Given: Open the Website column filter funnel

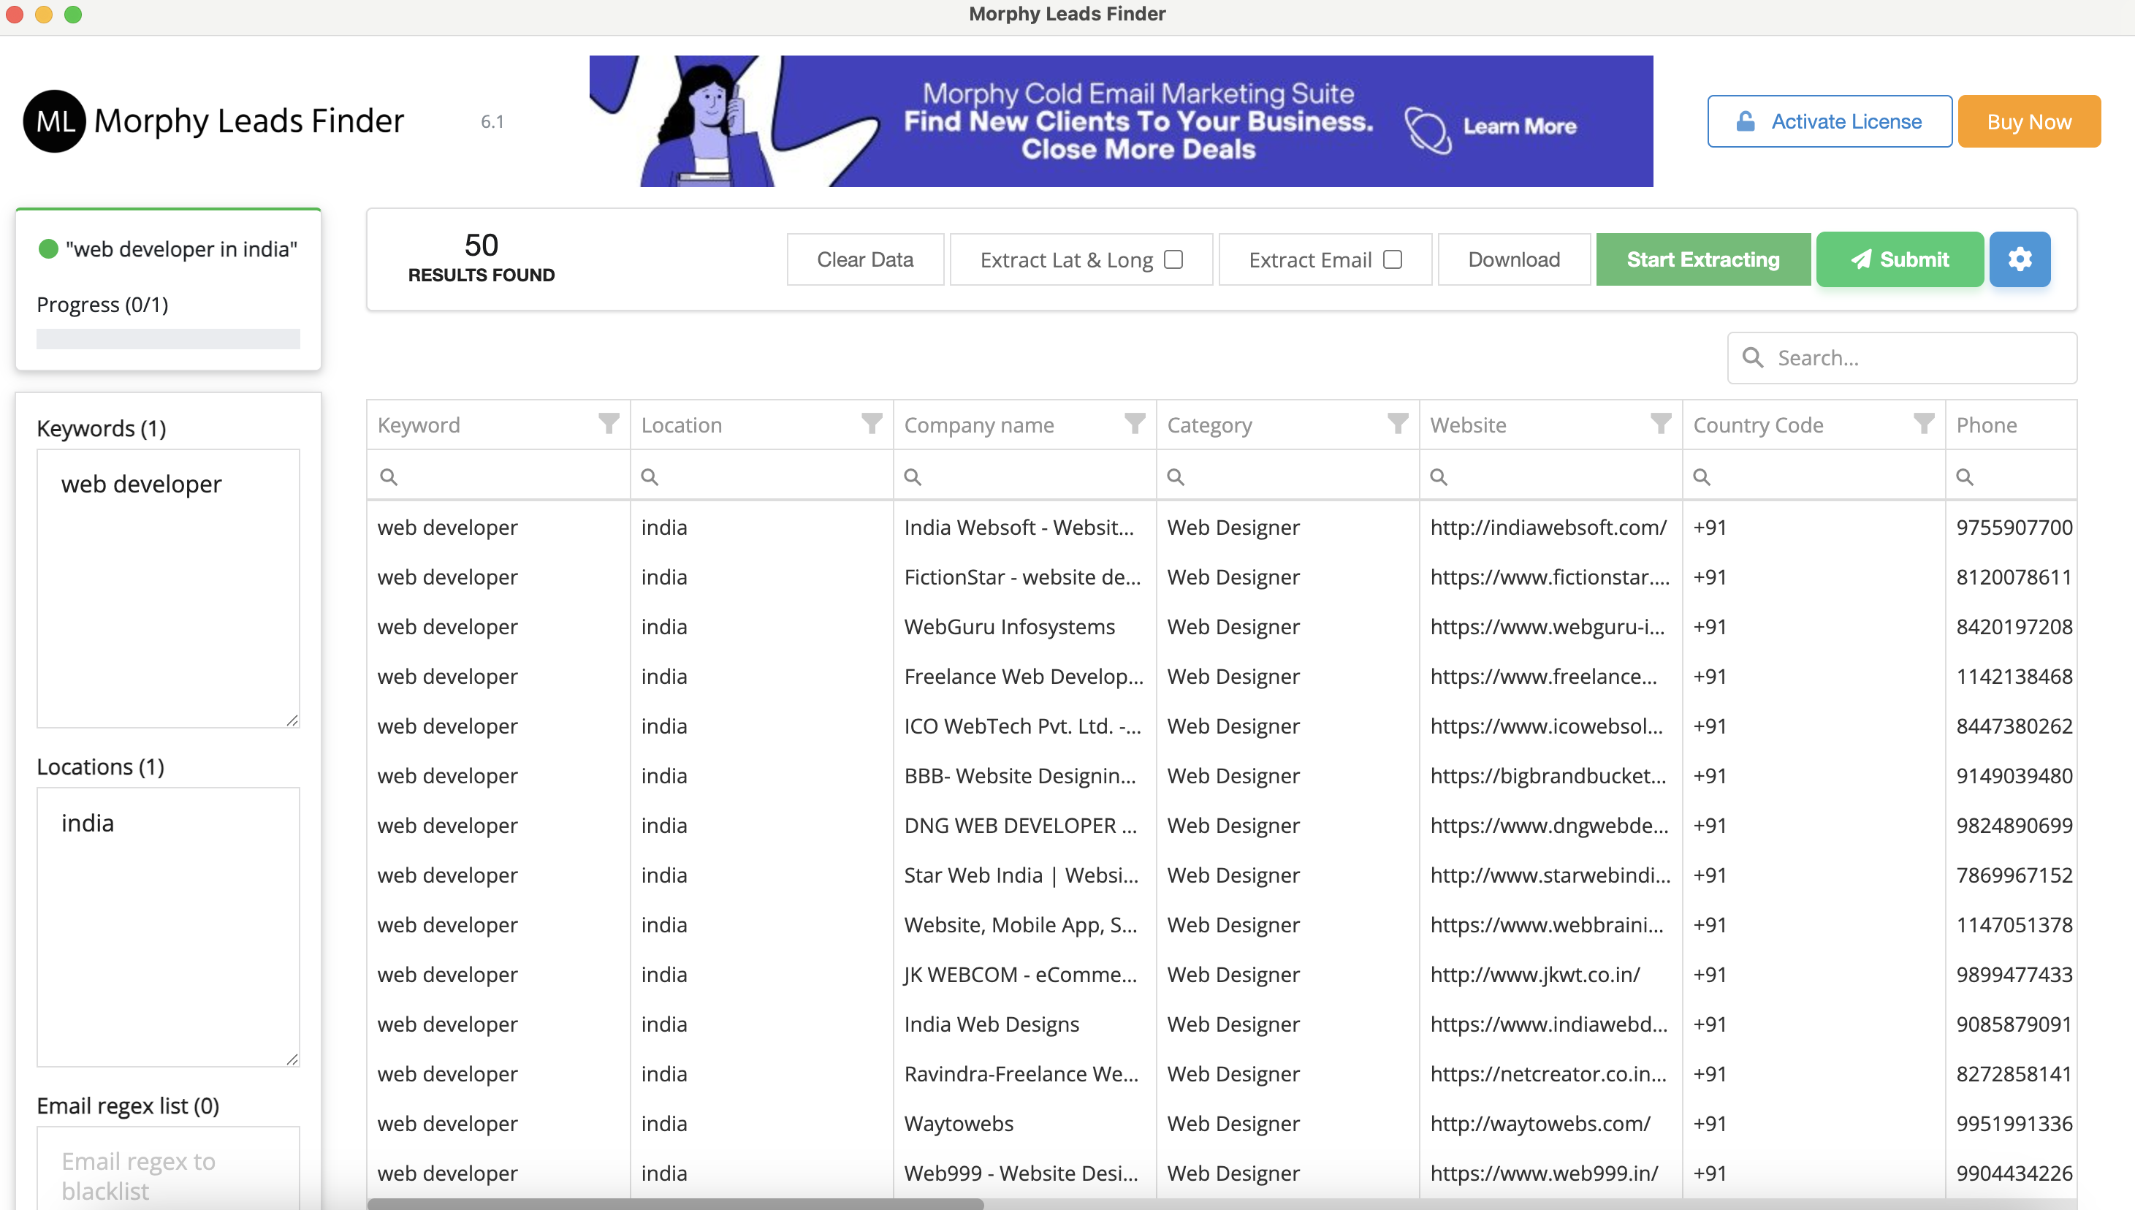Looking at the screenshot, I should (1659, 424).
